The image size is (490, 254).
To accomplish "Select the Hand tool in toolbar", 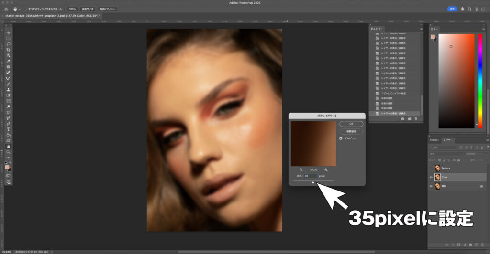I will click(x=9, y=146).
